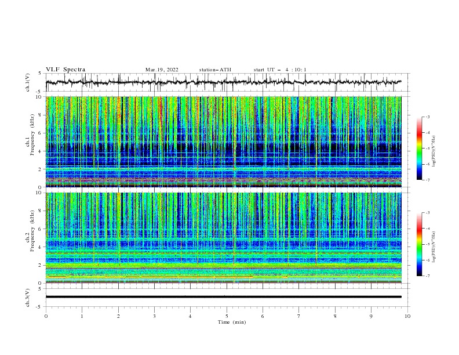Click the "-7" label on lower colorbar

(x=428, y=276)
